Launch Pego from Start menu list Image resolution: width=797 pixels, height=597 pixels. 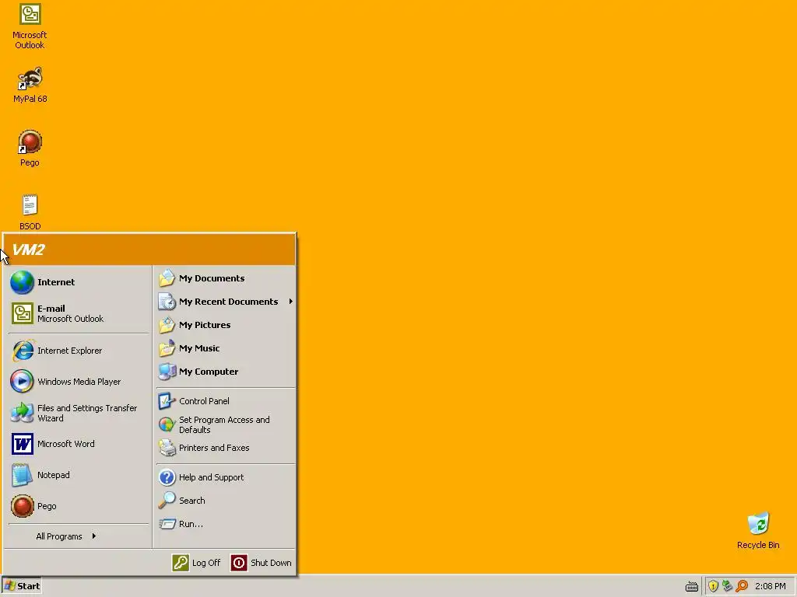(79, 506)
